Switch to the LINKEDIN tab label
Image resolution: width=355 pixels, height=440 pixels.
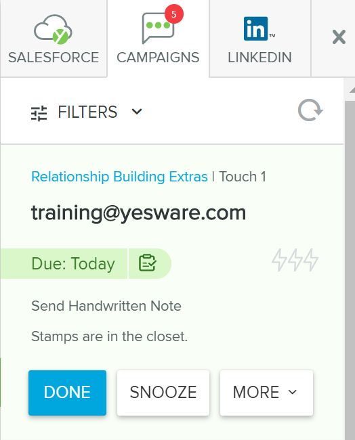(x=259, y=58)
